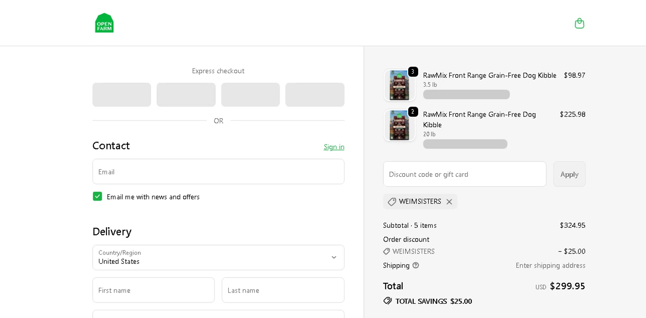Viewport: 646px width, 318px height.
Task: Toggle Email me with news and offers
Action: (97, 196)
